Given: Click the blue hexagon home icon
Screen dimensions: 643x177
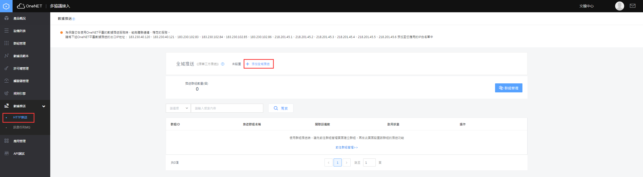Looking at the screenshot, I should (x=6, y=6).
